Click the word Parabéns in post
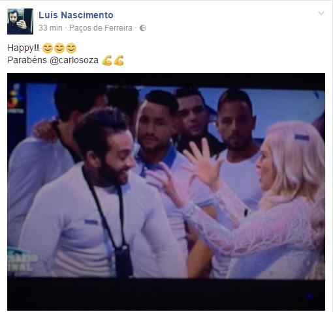The height and width of the screenshot is (312, 333). pyautogui.click(x=27, y=60)
